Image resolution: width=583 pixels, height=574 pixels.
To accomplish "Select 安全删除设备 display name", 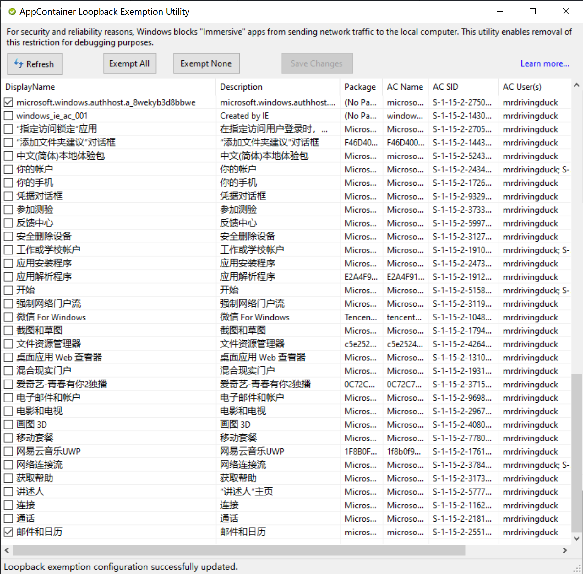I will pos(44,236).
